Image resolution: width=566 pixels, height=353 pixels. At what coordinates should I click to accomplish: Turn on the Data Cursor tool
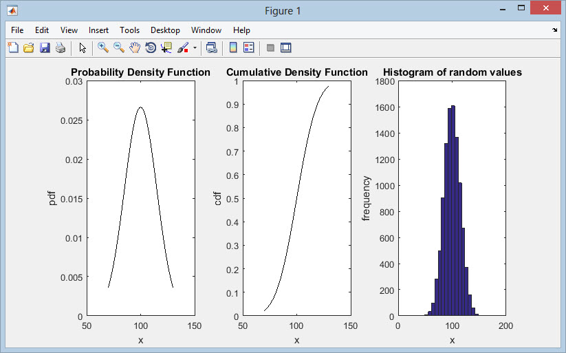(166, 47)
